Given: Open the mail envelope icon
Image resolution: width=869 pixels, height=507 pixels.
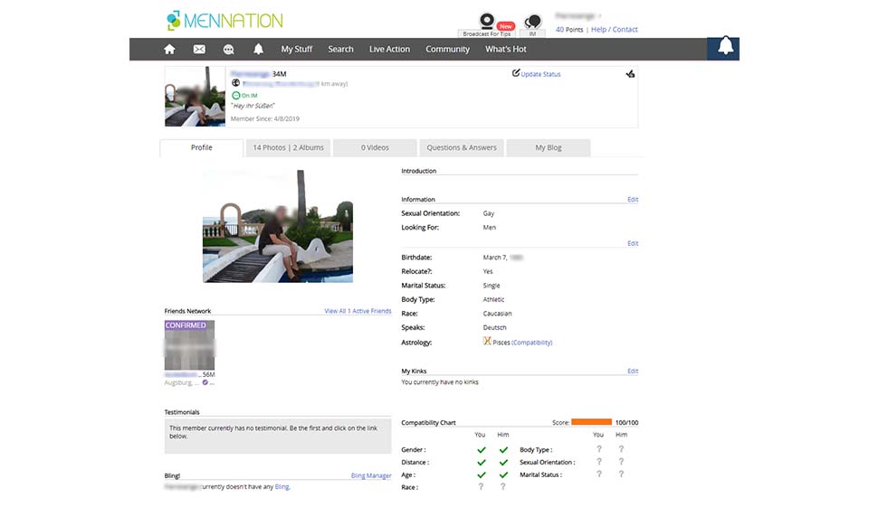Looking at the screenshot, I should click(x=199, y=49).
